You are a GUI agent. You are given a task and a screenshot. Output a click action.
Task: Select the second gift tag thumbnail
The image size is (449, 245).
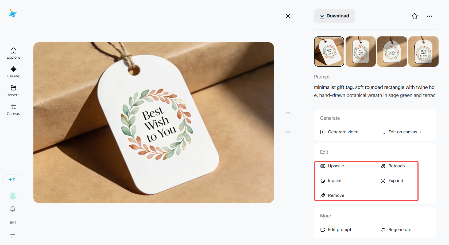[x=360, y=51]
